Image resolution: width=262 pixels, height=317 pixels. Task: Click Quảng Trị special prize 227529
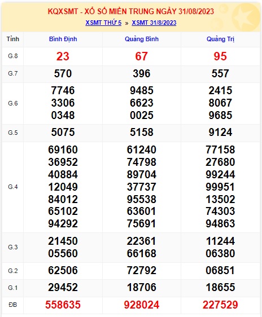pyautogui.click(x=220, y=305)
